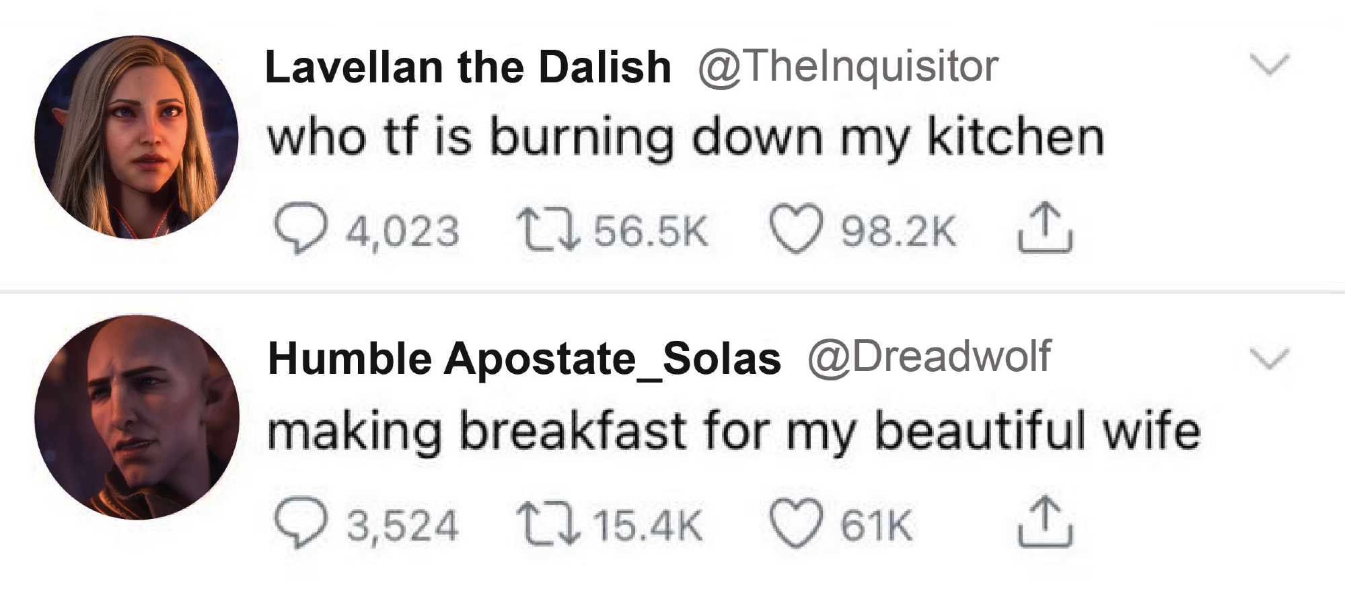Click the @TheInquisitor handle
This screenshot has width=1345, height=591.
point(848,67)
